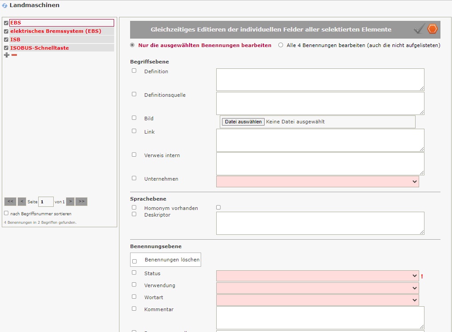Click the next page > button

[70, 202]
